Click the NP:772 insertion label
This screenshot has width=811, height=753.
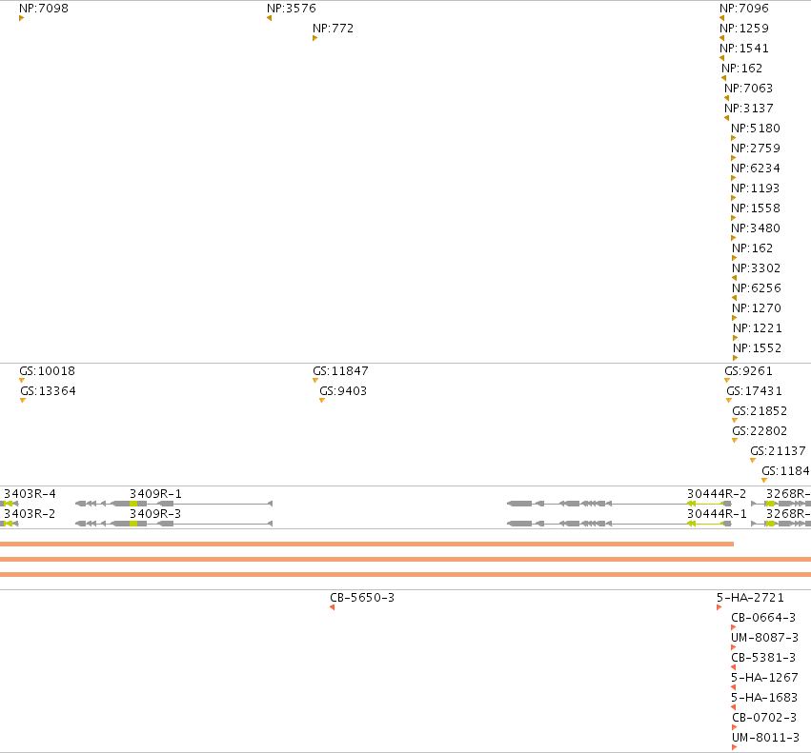pos(334,29)
